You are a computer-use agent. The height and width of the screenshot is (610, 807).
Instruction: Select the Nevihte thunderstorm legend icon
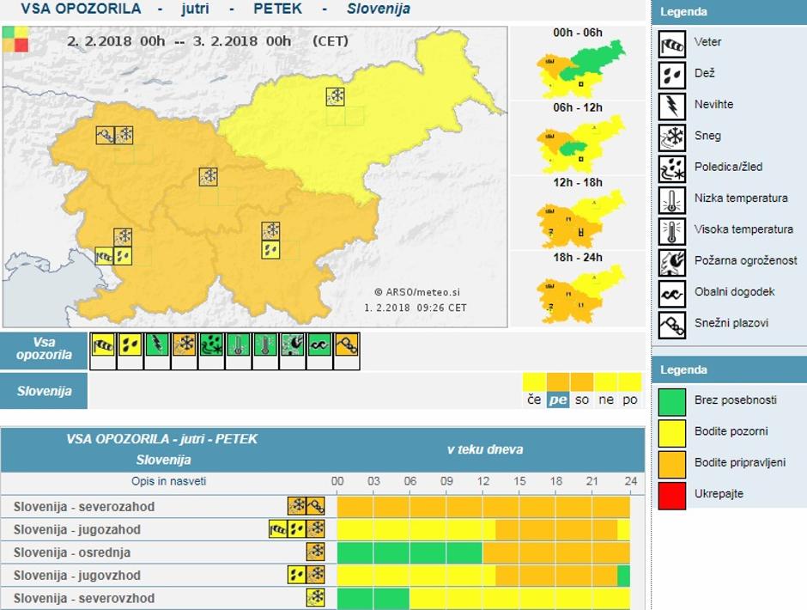(x=671, y=105)
